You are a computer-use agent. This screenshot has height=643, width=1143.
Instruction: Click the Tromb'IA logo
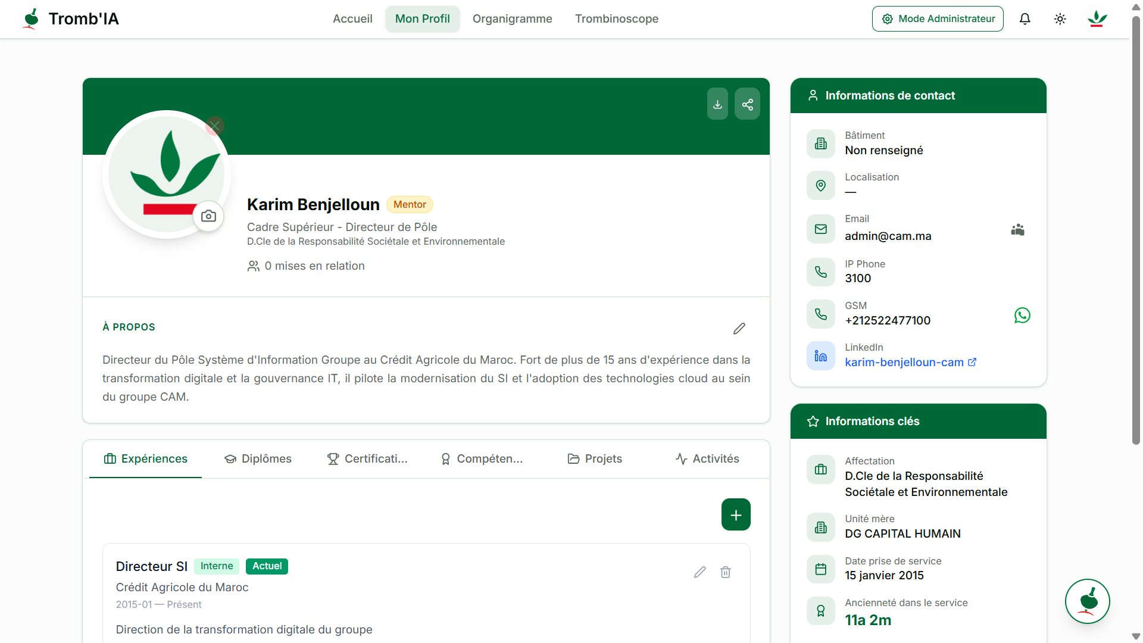tap(70, 19)
